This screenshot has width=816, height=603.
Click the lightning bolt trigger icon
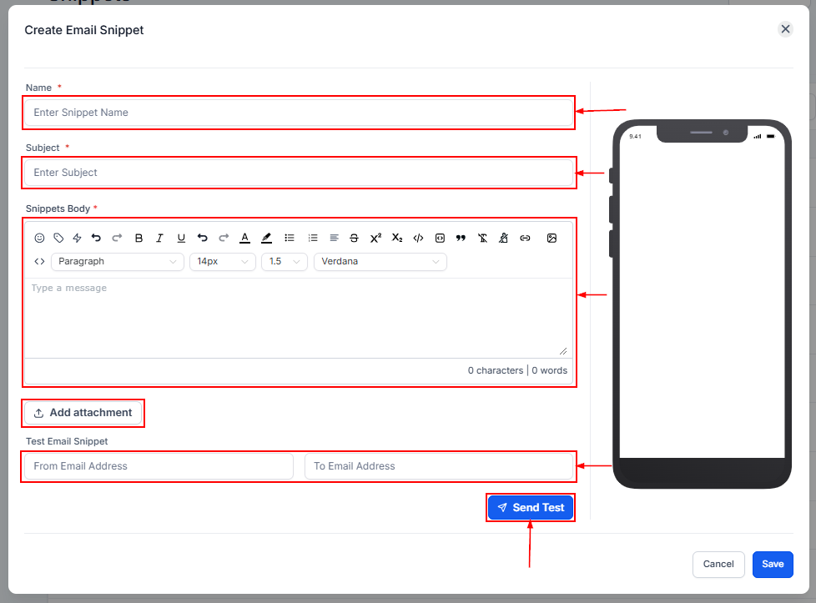[77, 238]
